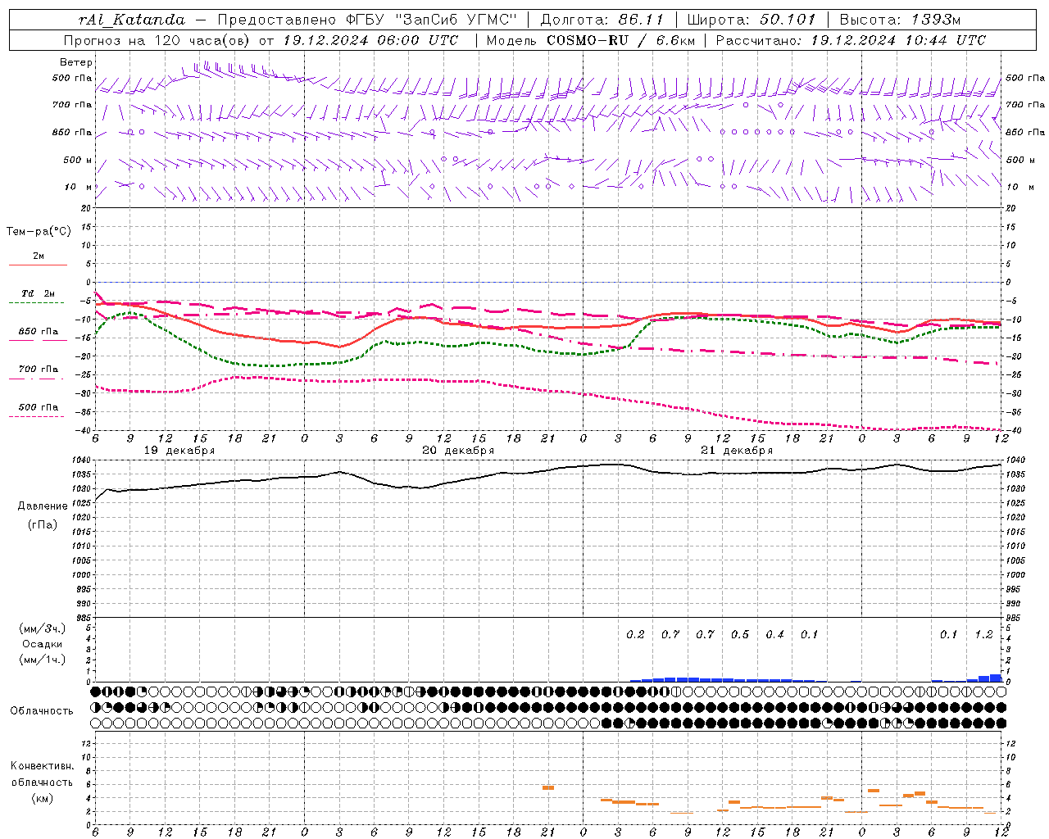Screen dimensions: 1049x839
Task: Select the Долгота: 86.11 longitude value
Action: click(601, 20)
